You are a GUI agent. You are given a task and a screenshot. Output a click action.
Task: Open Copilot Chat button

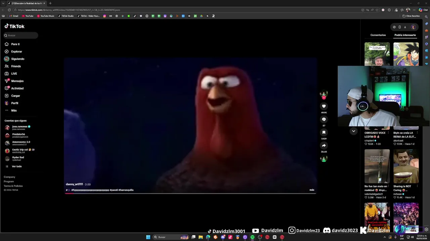tap(423, 10)
